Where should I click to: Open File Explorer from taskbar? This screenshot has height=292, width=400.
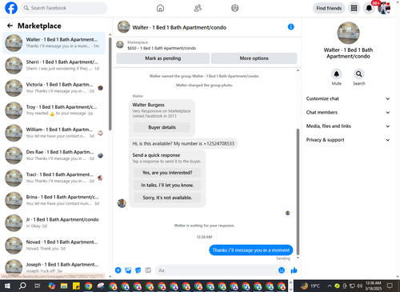point(64,286)
